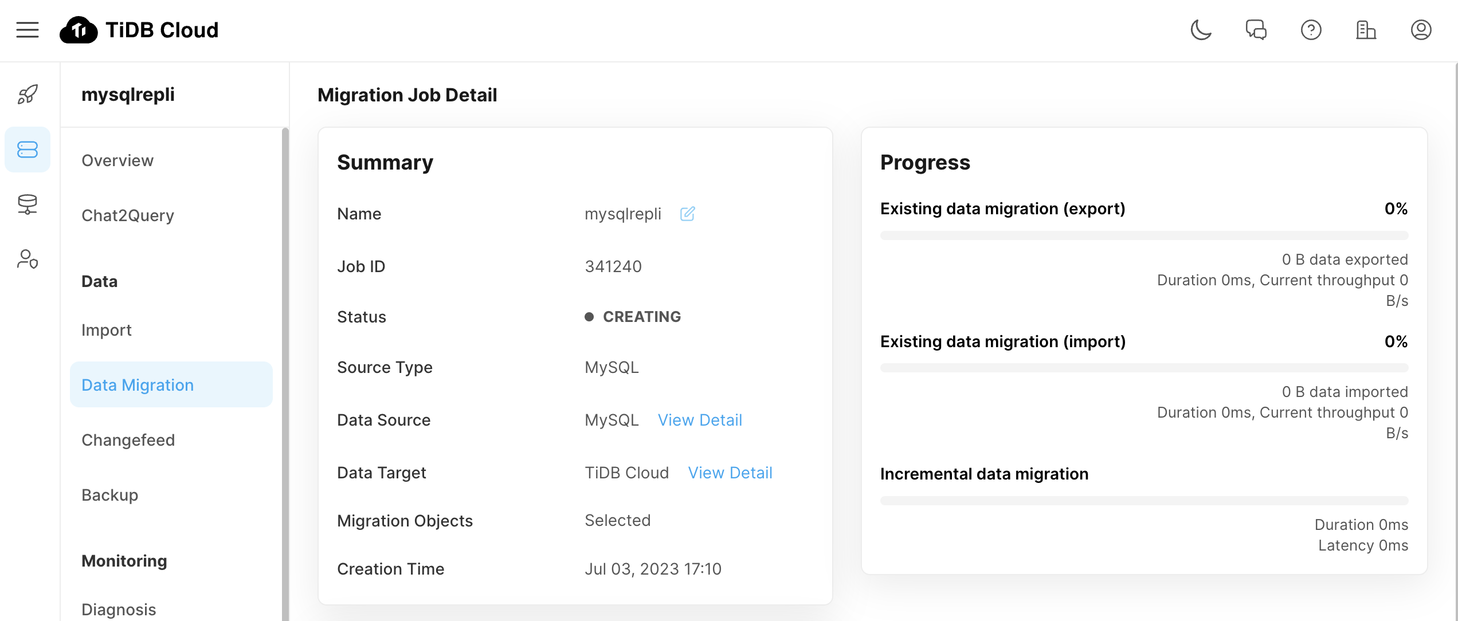
Task: Open the user access management icon
Action: pyautogui.click(x=28, y=259)
